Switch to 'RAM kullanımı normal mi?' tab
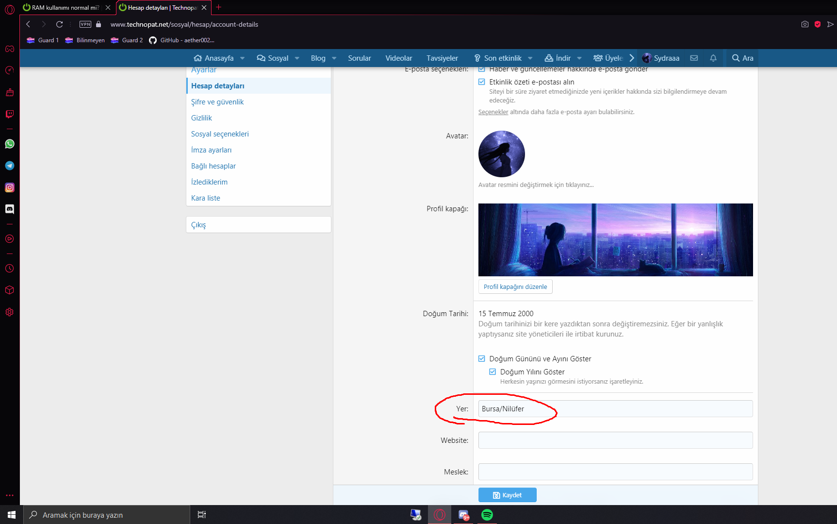Image resolution: width=837 pixels, height=524 pixels. pos(66,7)
